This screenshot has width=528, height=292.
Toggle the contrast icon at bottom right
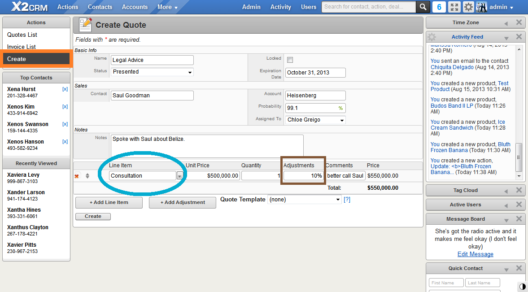pyautogui.click(x=522, y=287)
